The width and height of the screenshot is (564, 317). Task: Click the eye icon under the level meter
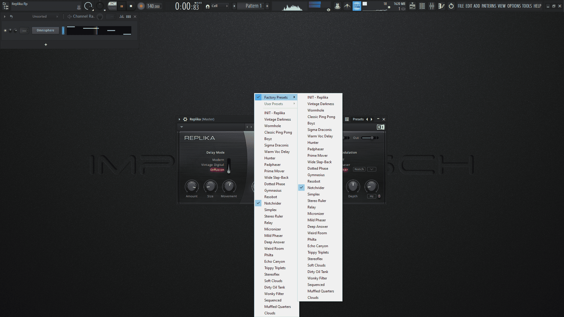pyautogui.click(x=328, y=10)
